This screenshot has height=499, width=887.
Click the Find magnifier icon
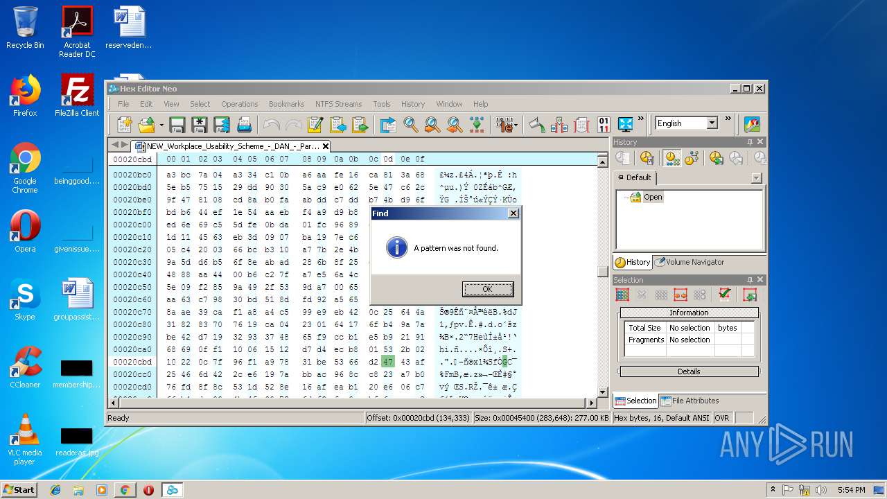[411, 125]
